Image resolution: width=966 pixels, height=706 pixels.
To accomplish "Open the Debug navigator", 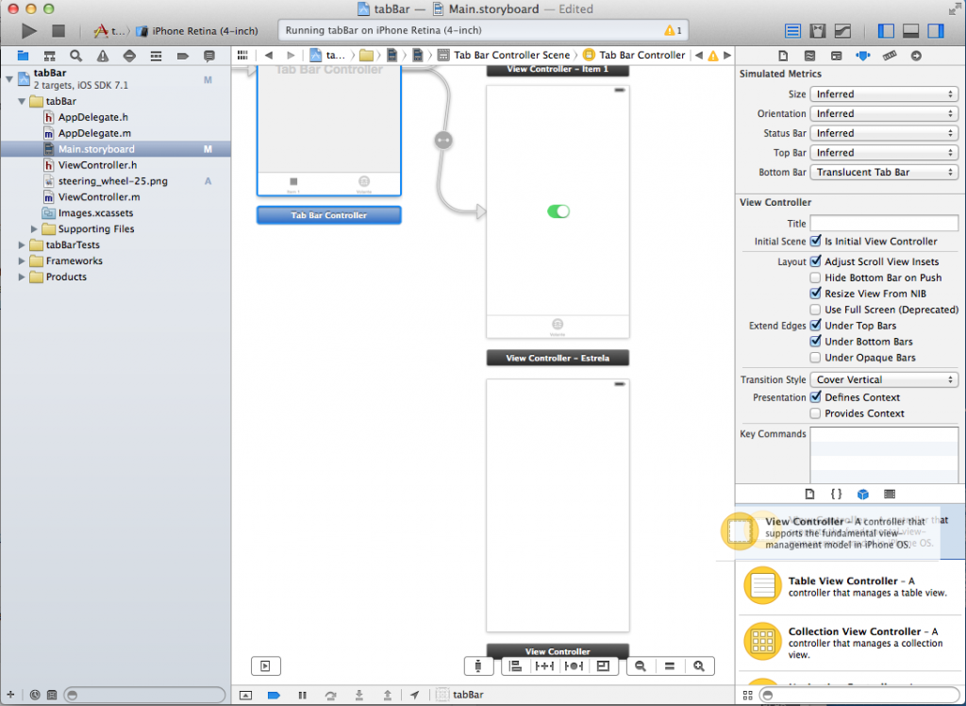I will coord(156,56).
